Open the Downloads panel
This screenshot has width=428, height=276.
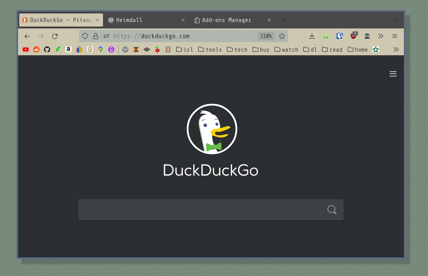[x=312, y=36]
